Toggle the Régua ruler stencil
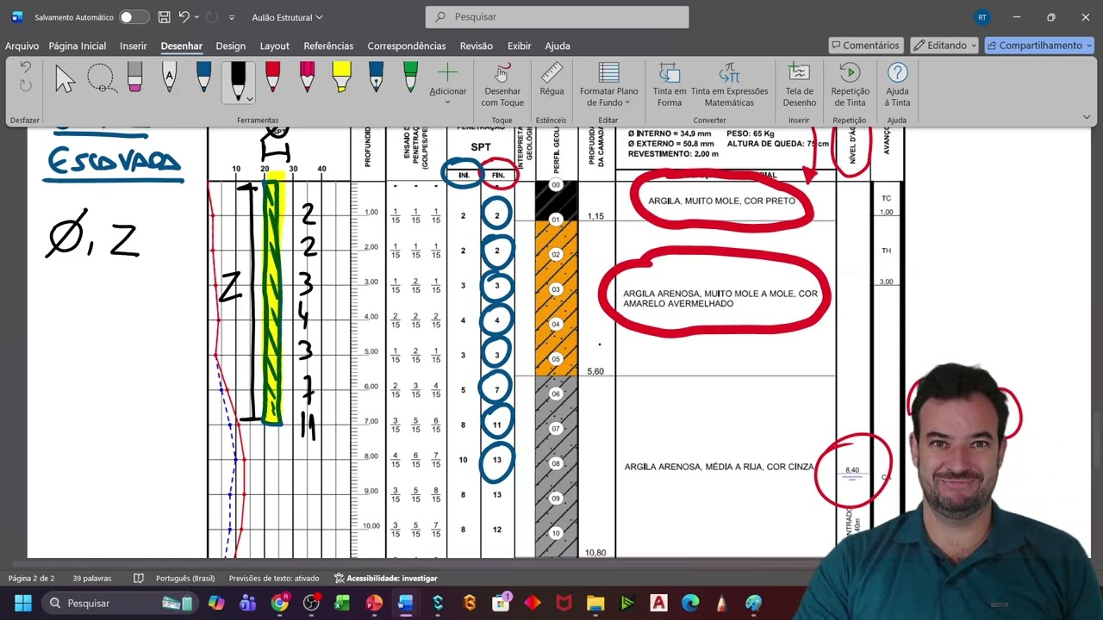Viewport: 1103px width, 620px height. pyautogui.click(x=551, y=79)
